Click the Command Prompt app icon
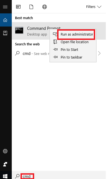The height and width of the screenshot is (179, 108). (19, 30)
